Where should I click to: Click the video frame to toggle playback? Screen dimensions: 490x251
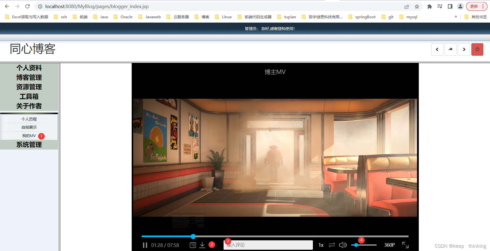coord(275,158)
